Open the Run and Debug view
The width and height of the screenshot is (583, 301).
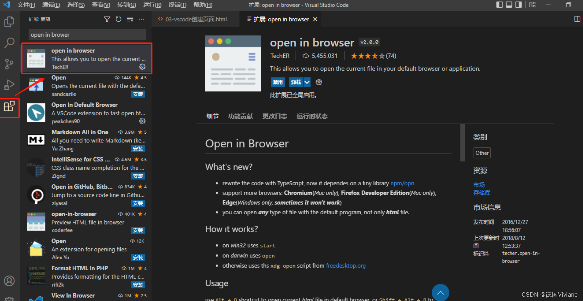point(9,85)
